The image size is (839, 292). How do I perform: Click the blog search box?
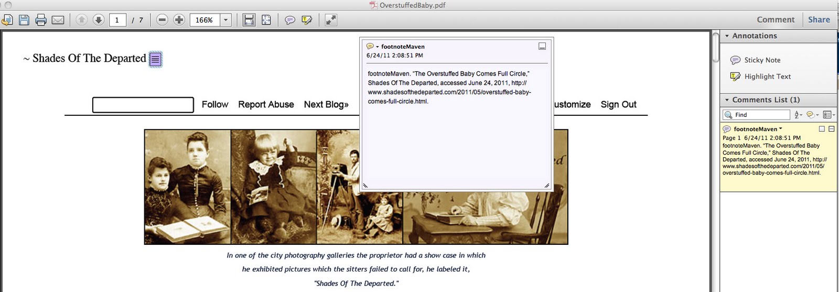[143, 104]
